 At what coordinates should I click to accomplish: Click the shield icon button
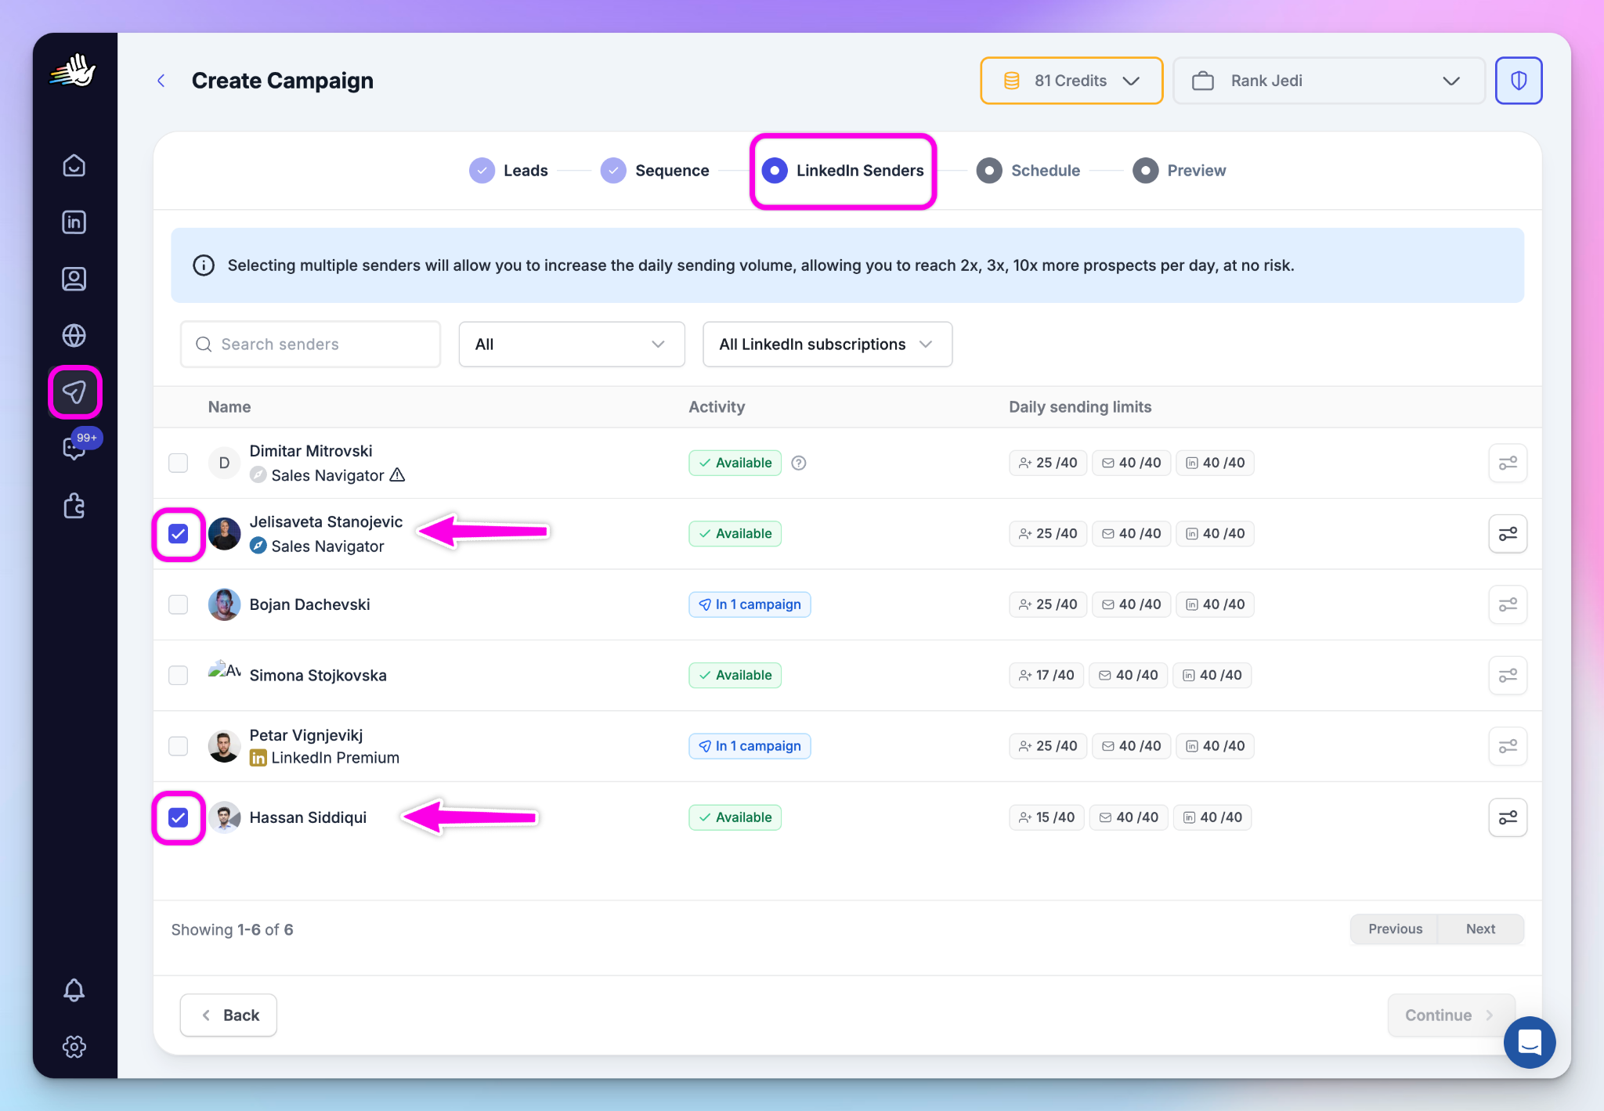pyautogui.click(x=1518, y=81)
